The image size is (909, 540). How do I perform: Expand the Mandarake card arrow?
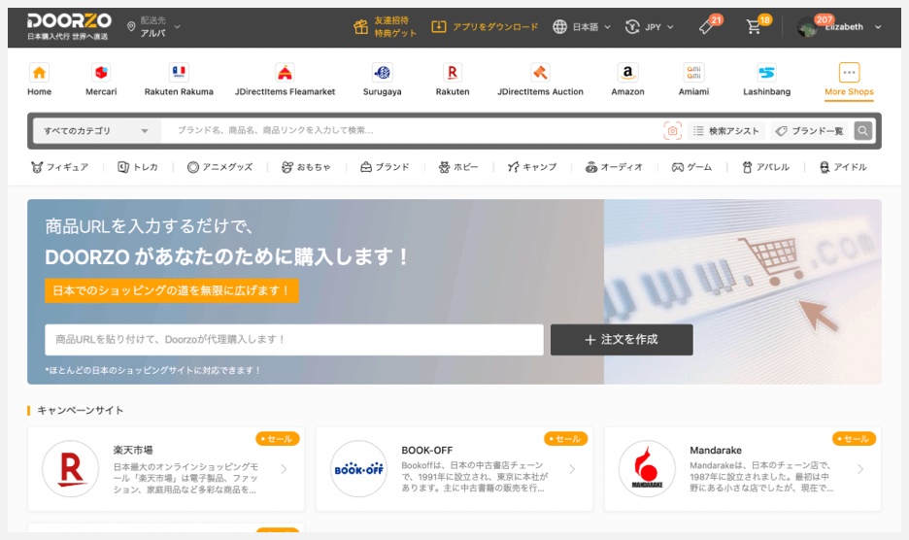tap(859, 469)
